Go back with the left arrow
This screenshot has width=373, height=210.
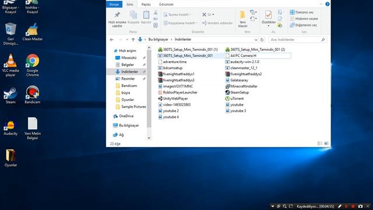[x=112, y=40]
